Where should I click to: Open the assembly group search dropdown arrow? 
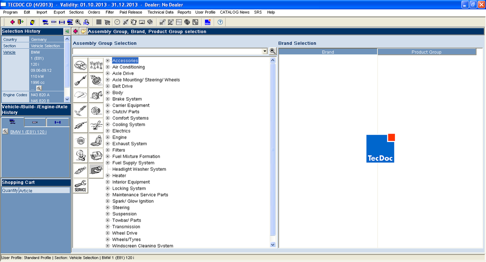(265, 51)
